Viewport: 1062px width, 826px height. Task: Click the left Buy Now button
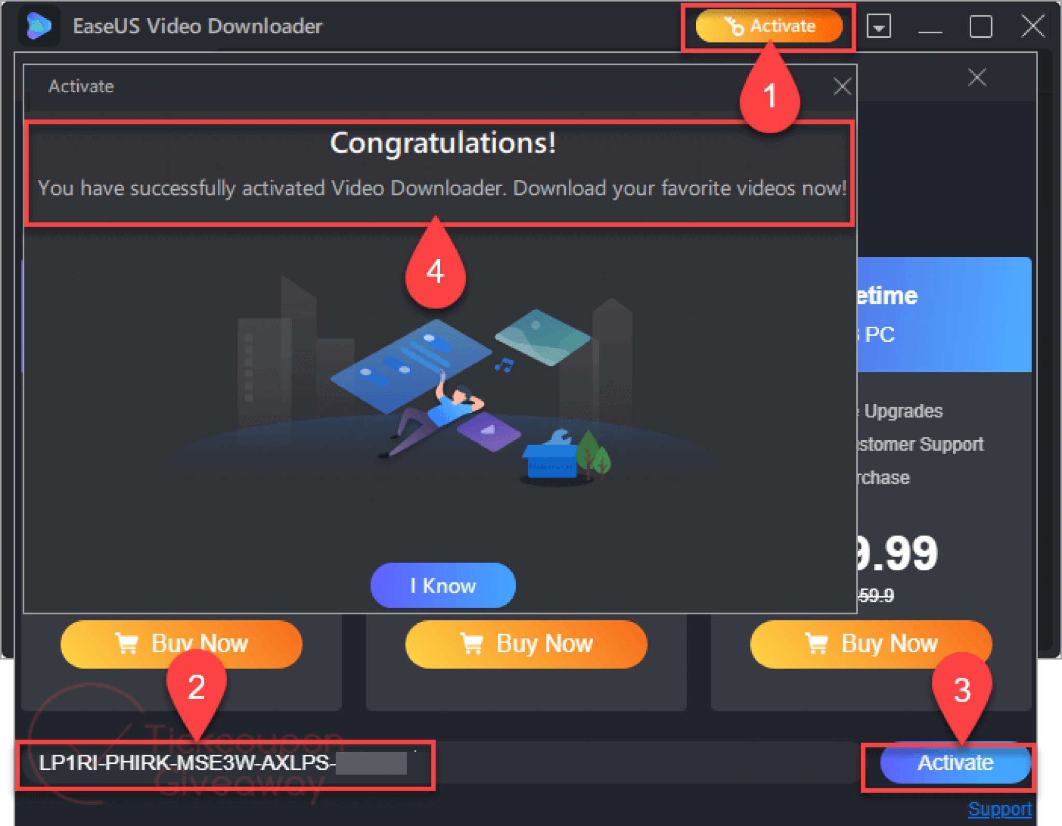(181, 644)
